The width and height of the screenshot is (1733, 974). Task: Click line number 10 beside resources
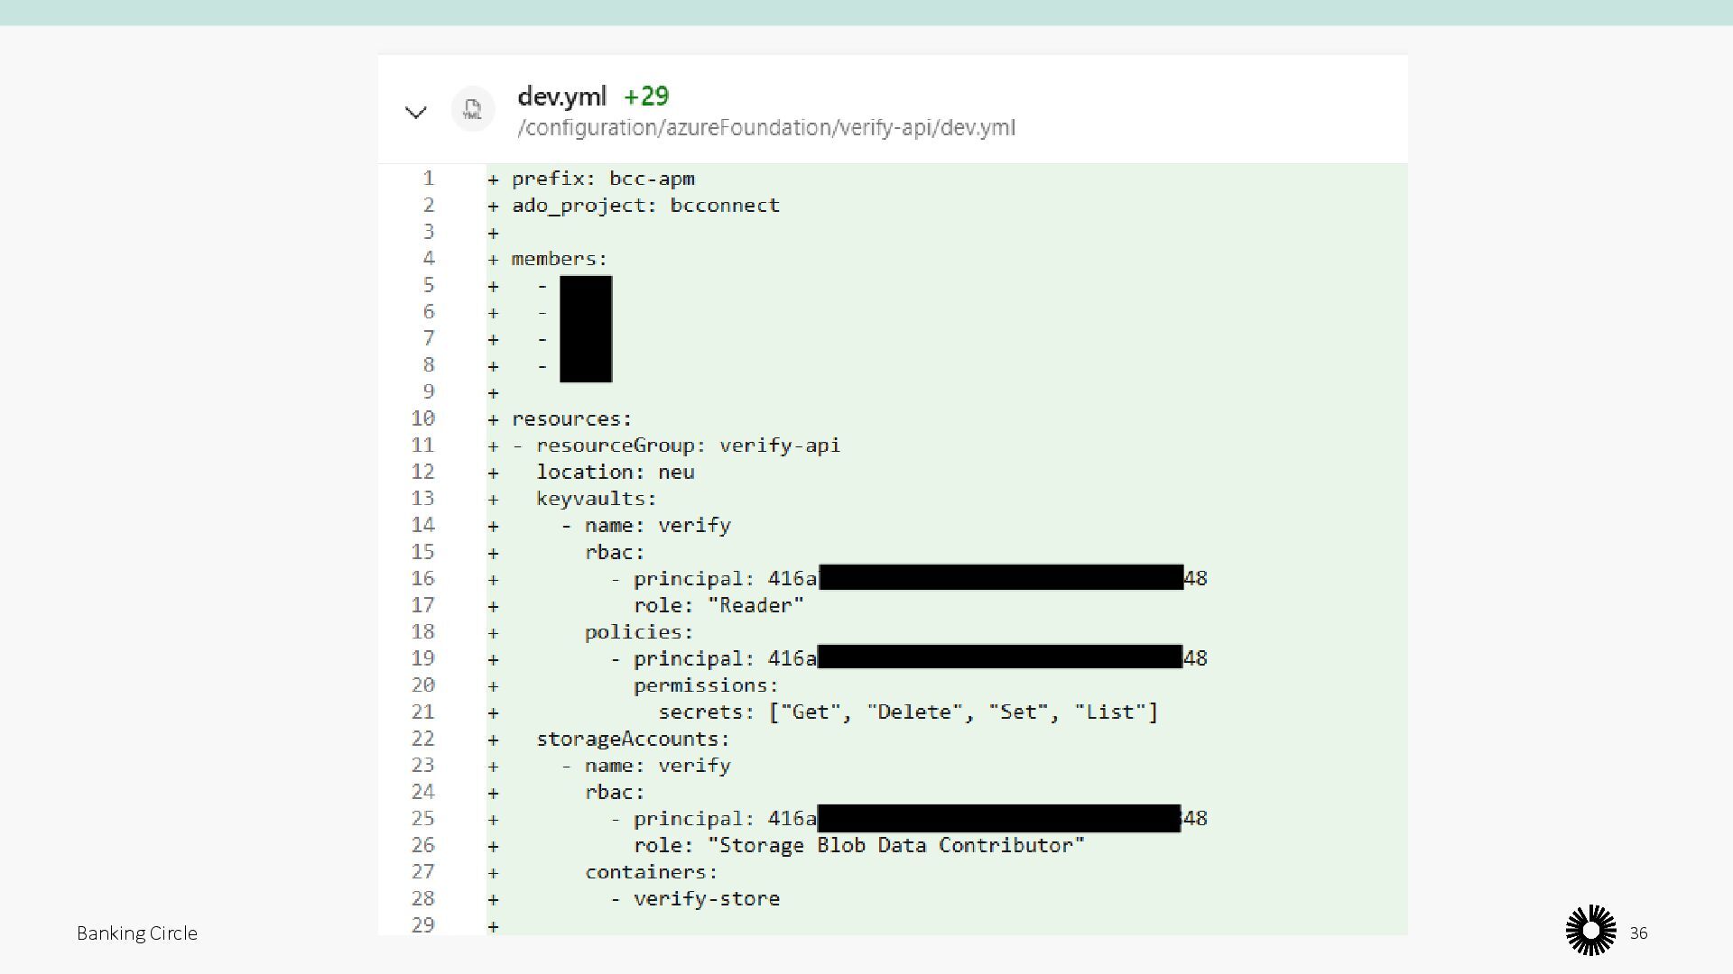[x=422, y=418]
